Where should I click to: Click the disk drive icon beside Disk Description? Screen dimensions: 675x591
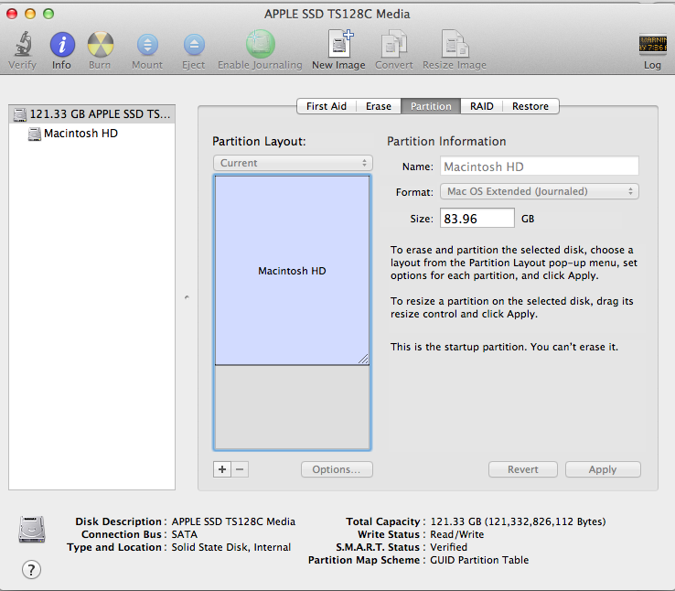[x=32, y=529]
